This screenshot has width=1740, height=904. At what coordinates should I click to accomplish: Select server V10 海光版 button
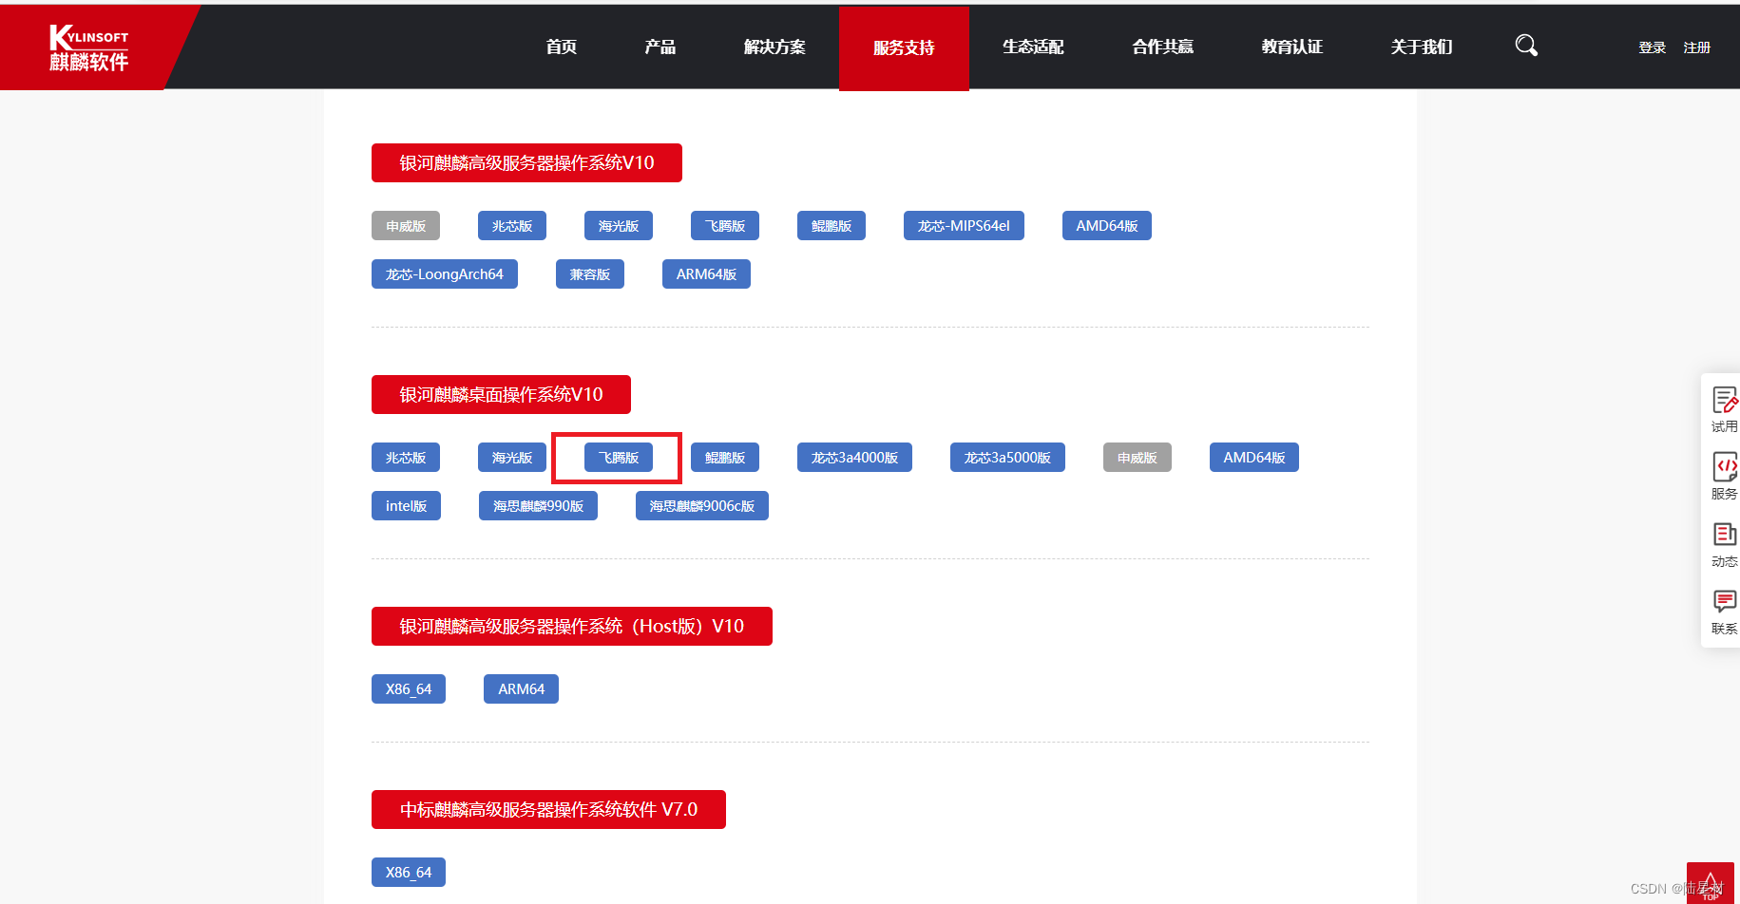(619, 226)
